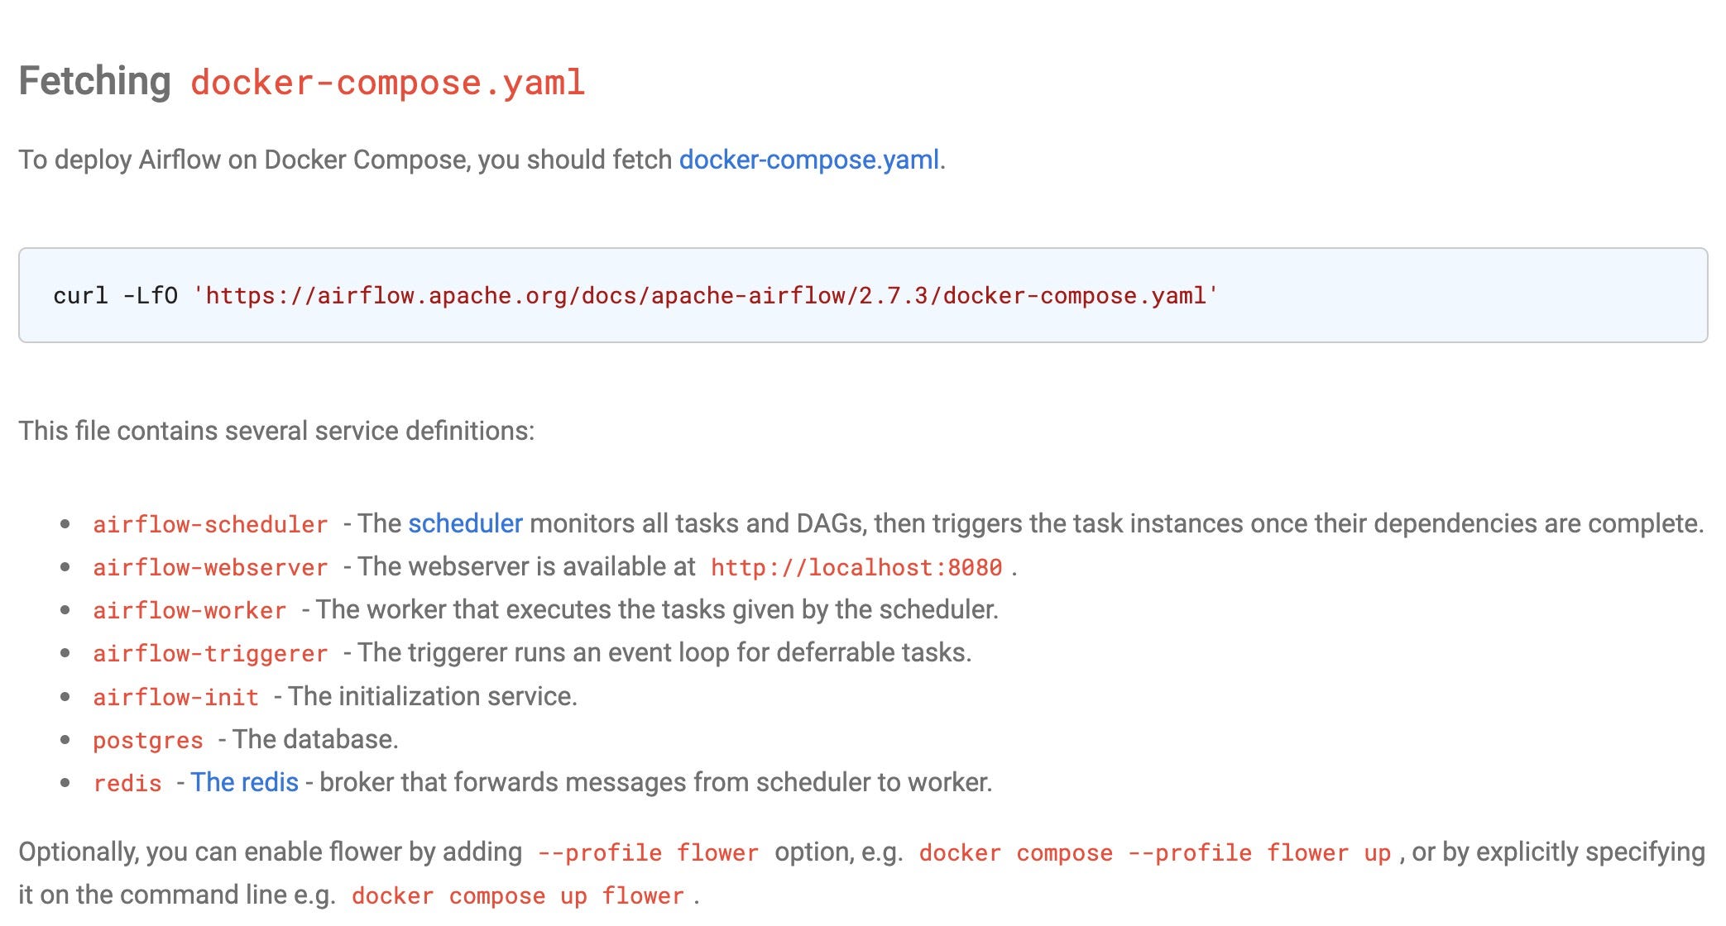
Task: Click the airflow.apache.org URL in the code block
Action: click(x=705, y=296)
